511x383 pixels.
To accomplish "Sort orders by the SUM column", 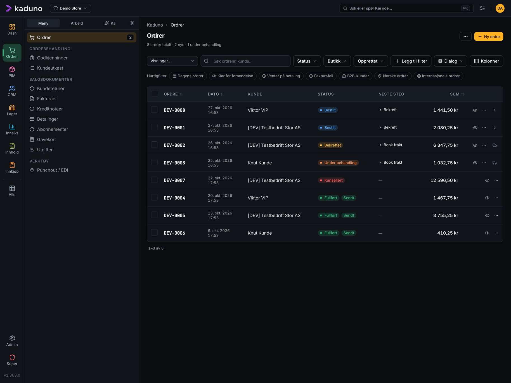I will tap(457, 94).
